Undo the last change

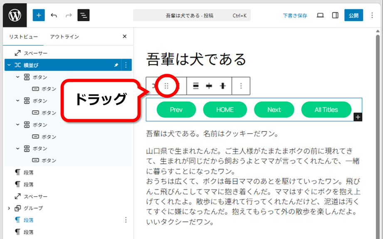click(54, 15)
